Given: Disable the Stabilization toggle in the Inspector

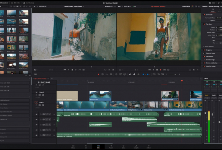Looking at the screenshot, I should (203, 56).
